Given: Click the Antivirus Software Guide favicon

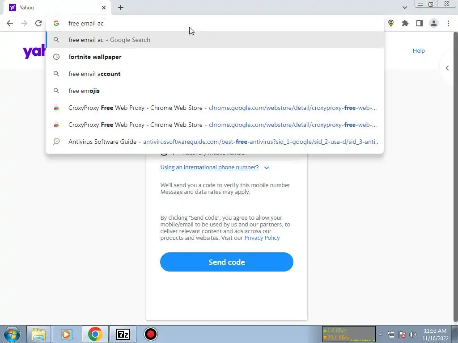Looking at the screenshot, I should click(56, 142).
